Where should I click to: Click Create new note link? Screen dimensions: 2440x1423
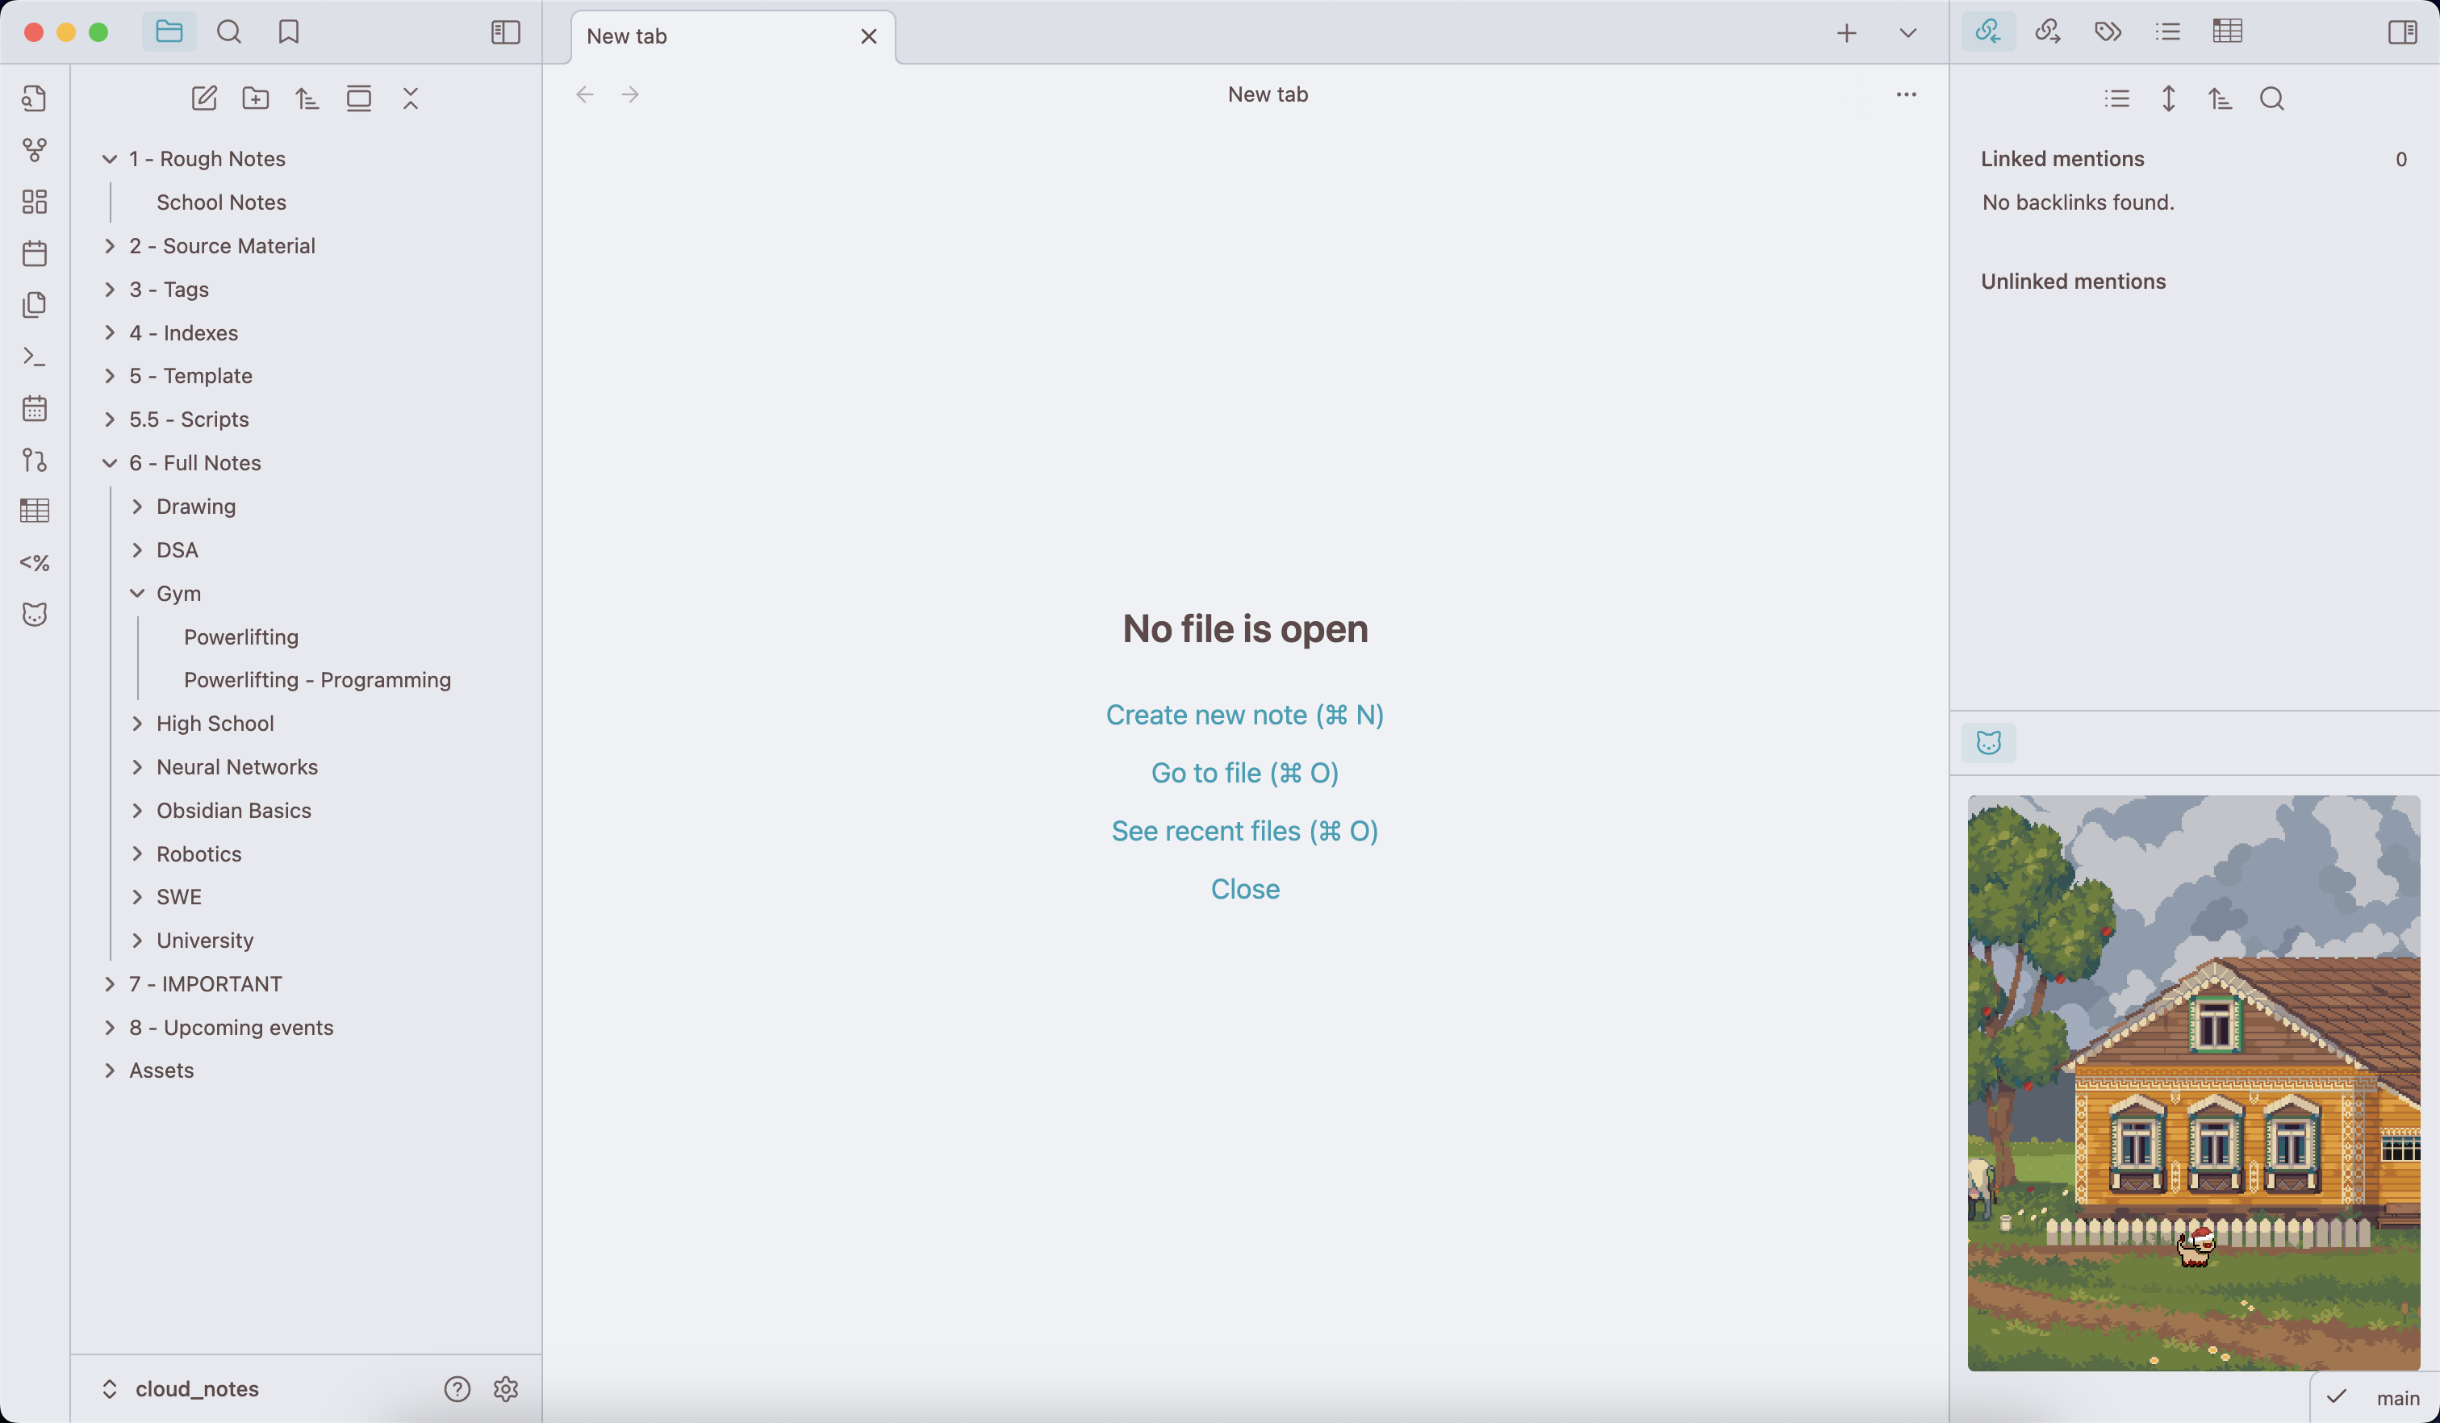(1244, 715)
